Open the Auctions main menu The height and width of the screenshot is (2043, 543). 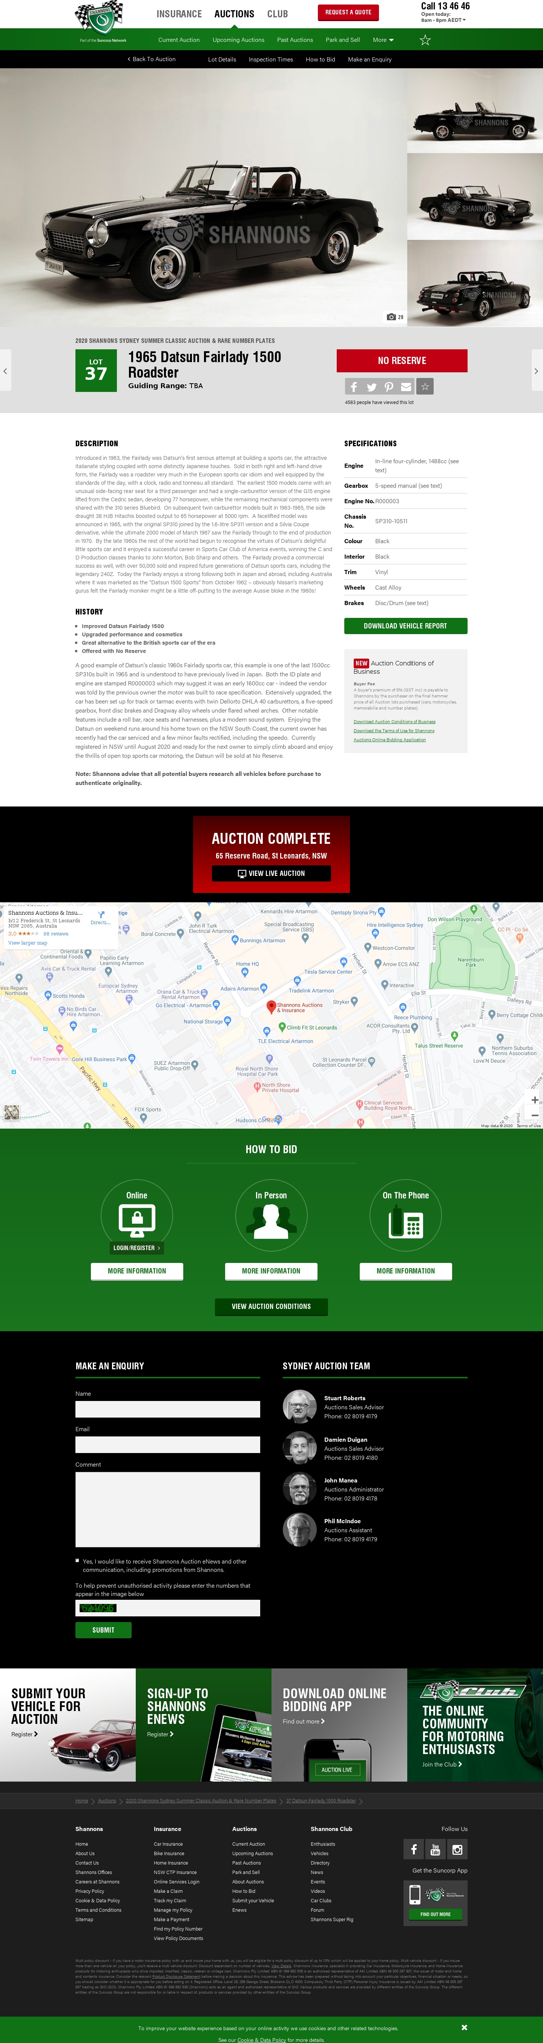(x=234, y=14)
